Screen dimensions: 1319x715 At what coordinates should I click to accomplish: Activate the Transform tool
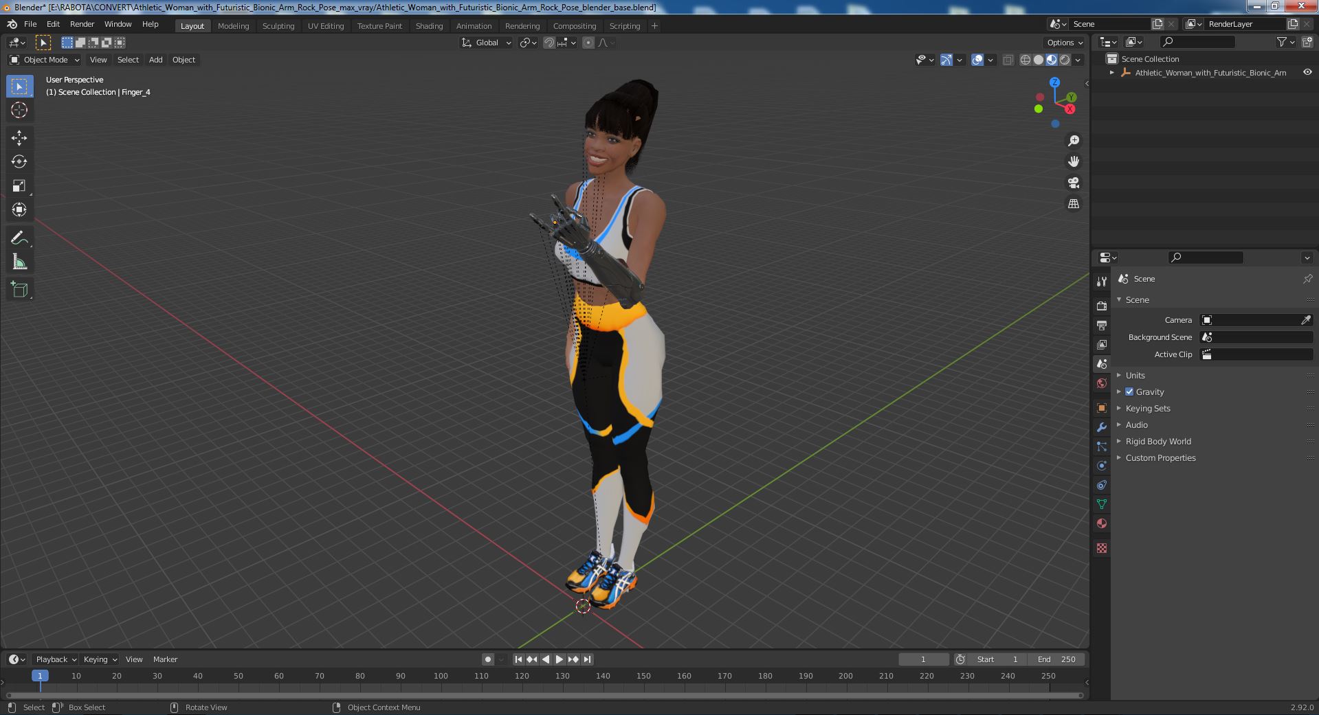(x=19, y=209)
